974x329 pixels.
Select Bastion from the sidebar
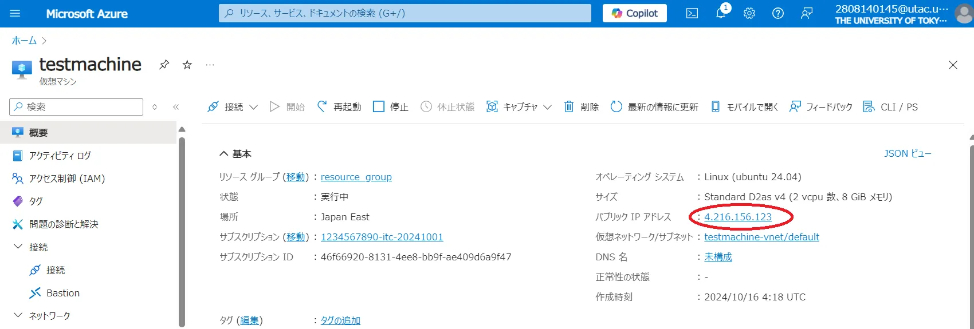[62, 293]
